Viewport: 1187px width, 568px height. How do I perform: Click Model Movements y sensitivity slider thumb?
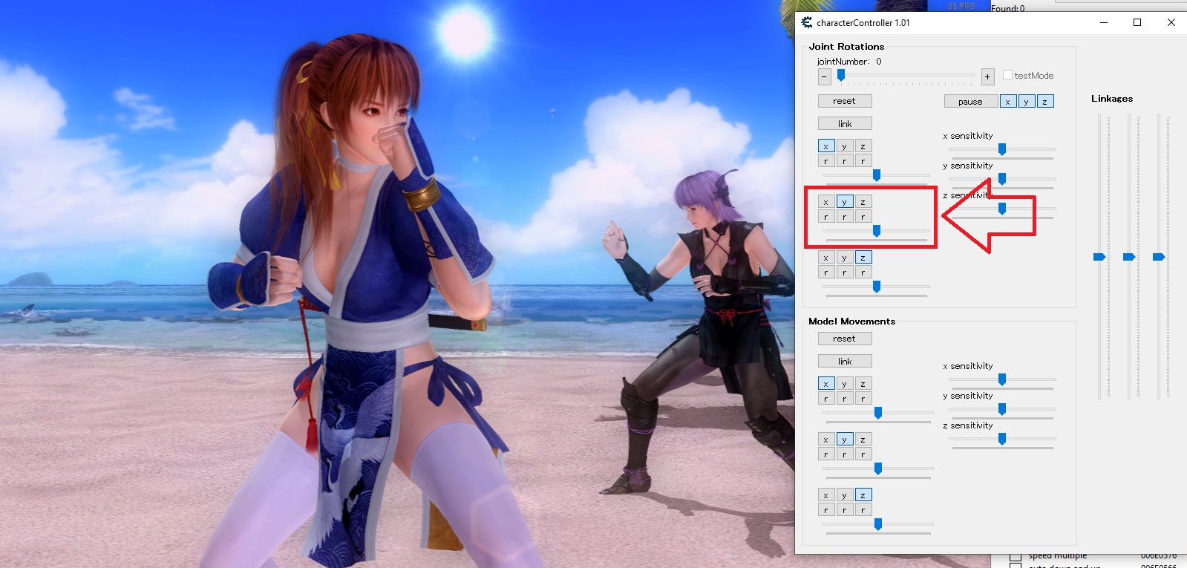pyautogui.click(x=1002, y=409)
